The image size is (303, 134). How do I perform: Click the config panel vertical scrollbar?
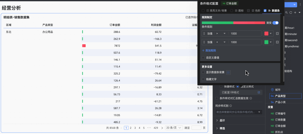tap(283, 49)
